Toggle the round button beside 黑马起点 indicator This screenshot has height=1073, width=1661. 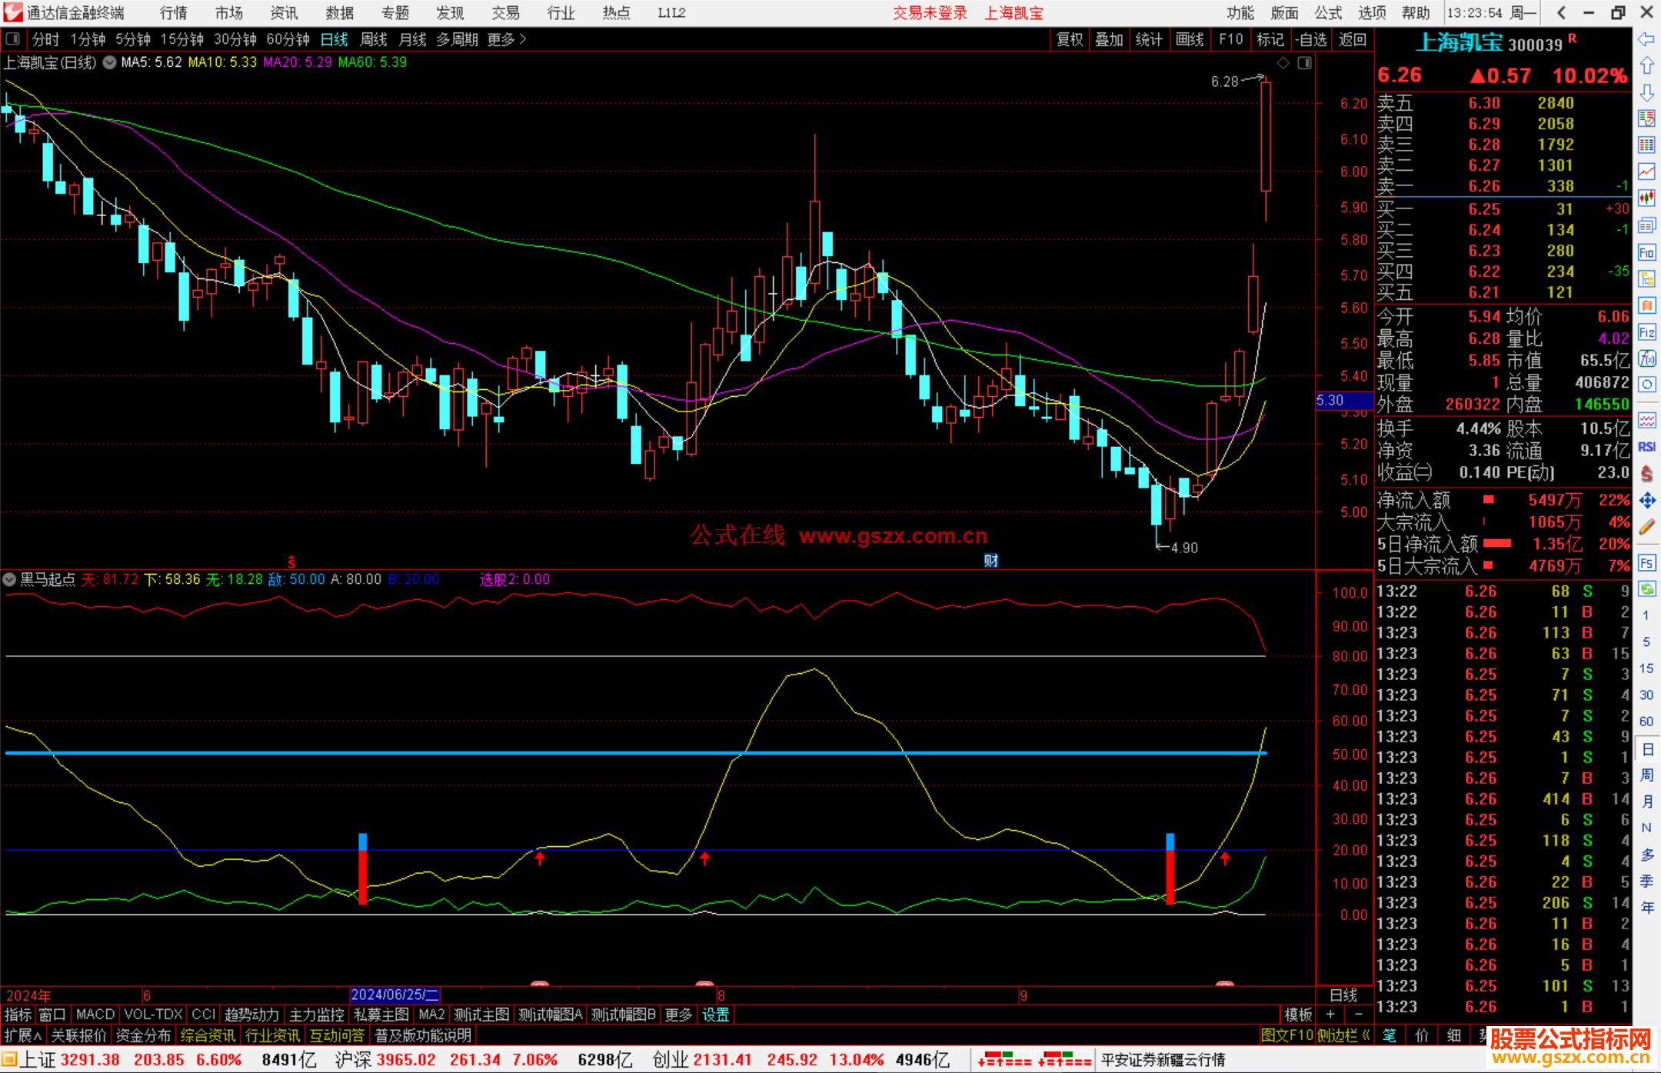tap(9, 579)
